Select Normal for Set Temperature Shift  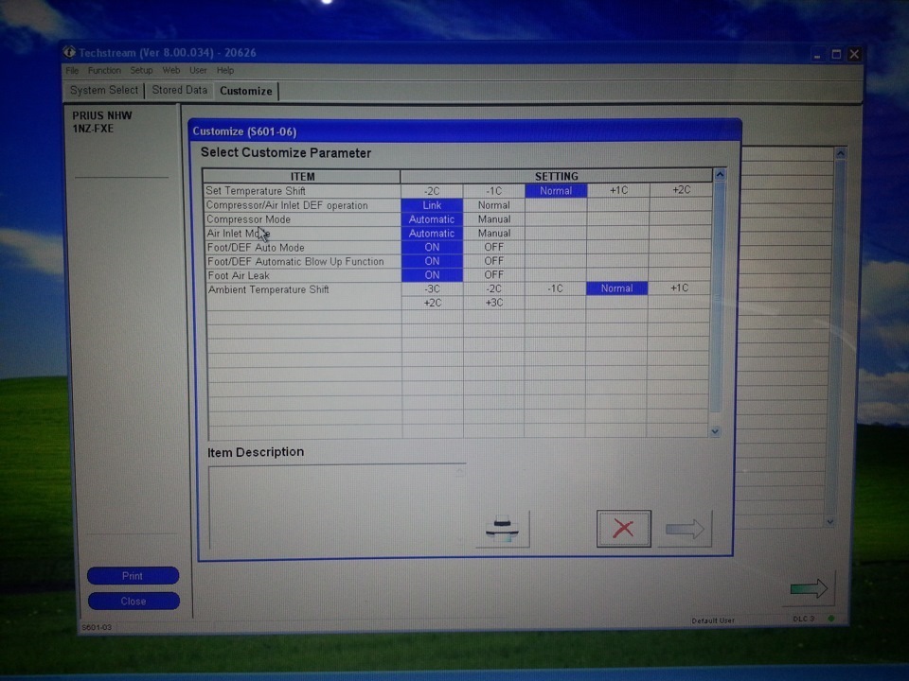(x=556, y=190)
